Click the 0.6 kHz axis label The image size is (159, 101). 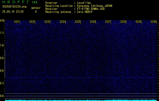[2, 96]
